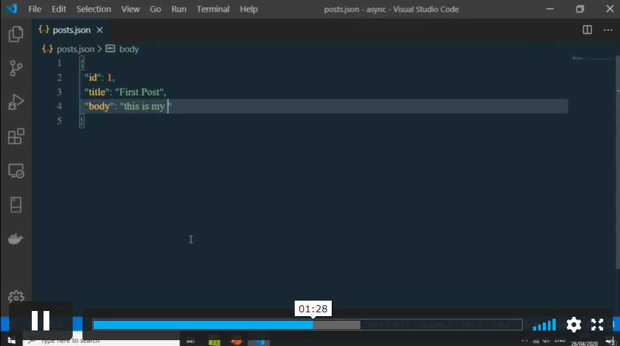The width and height of the screenshot is (620, 346).
Task: Click the editor vertical scrollbar
Action: (617, 162)
